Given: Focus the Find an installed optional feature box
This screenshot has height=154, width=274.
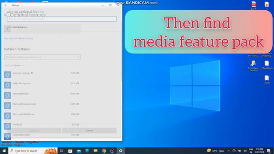Looking at the screenshot, I should coord(42,57).
